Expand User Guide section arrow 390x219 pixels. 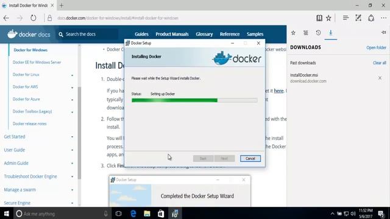pos(72,150)
